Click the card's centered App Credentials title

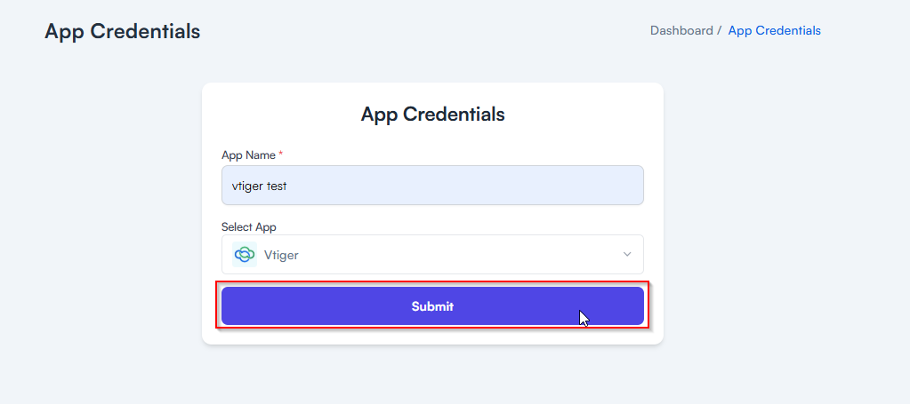432,115
